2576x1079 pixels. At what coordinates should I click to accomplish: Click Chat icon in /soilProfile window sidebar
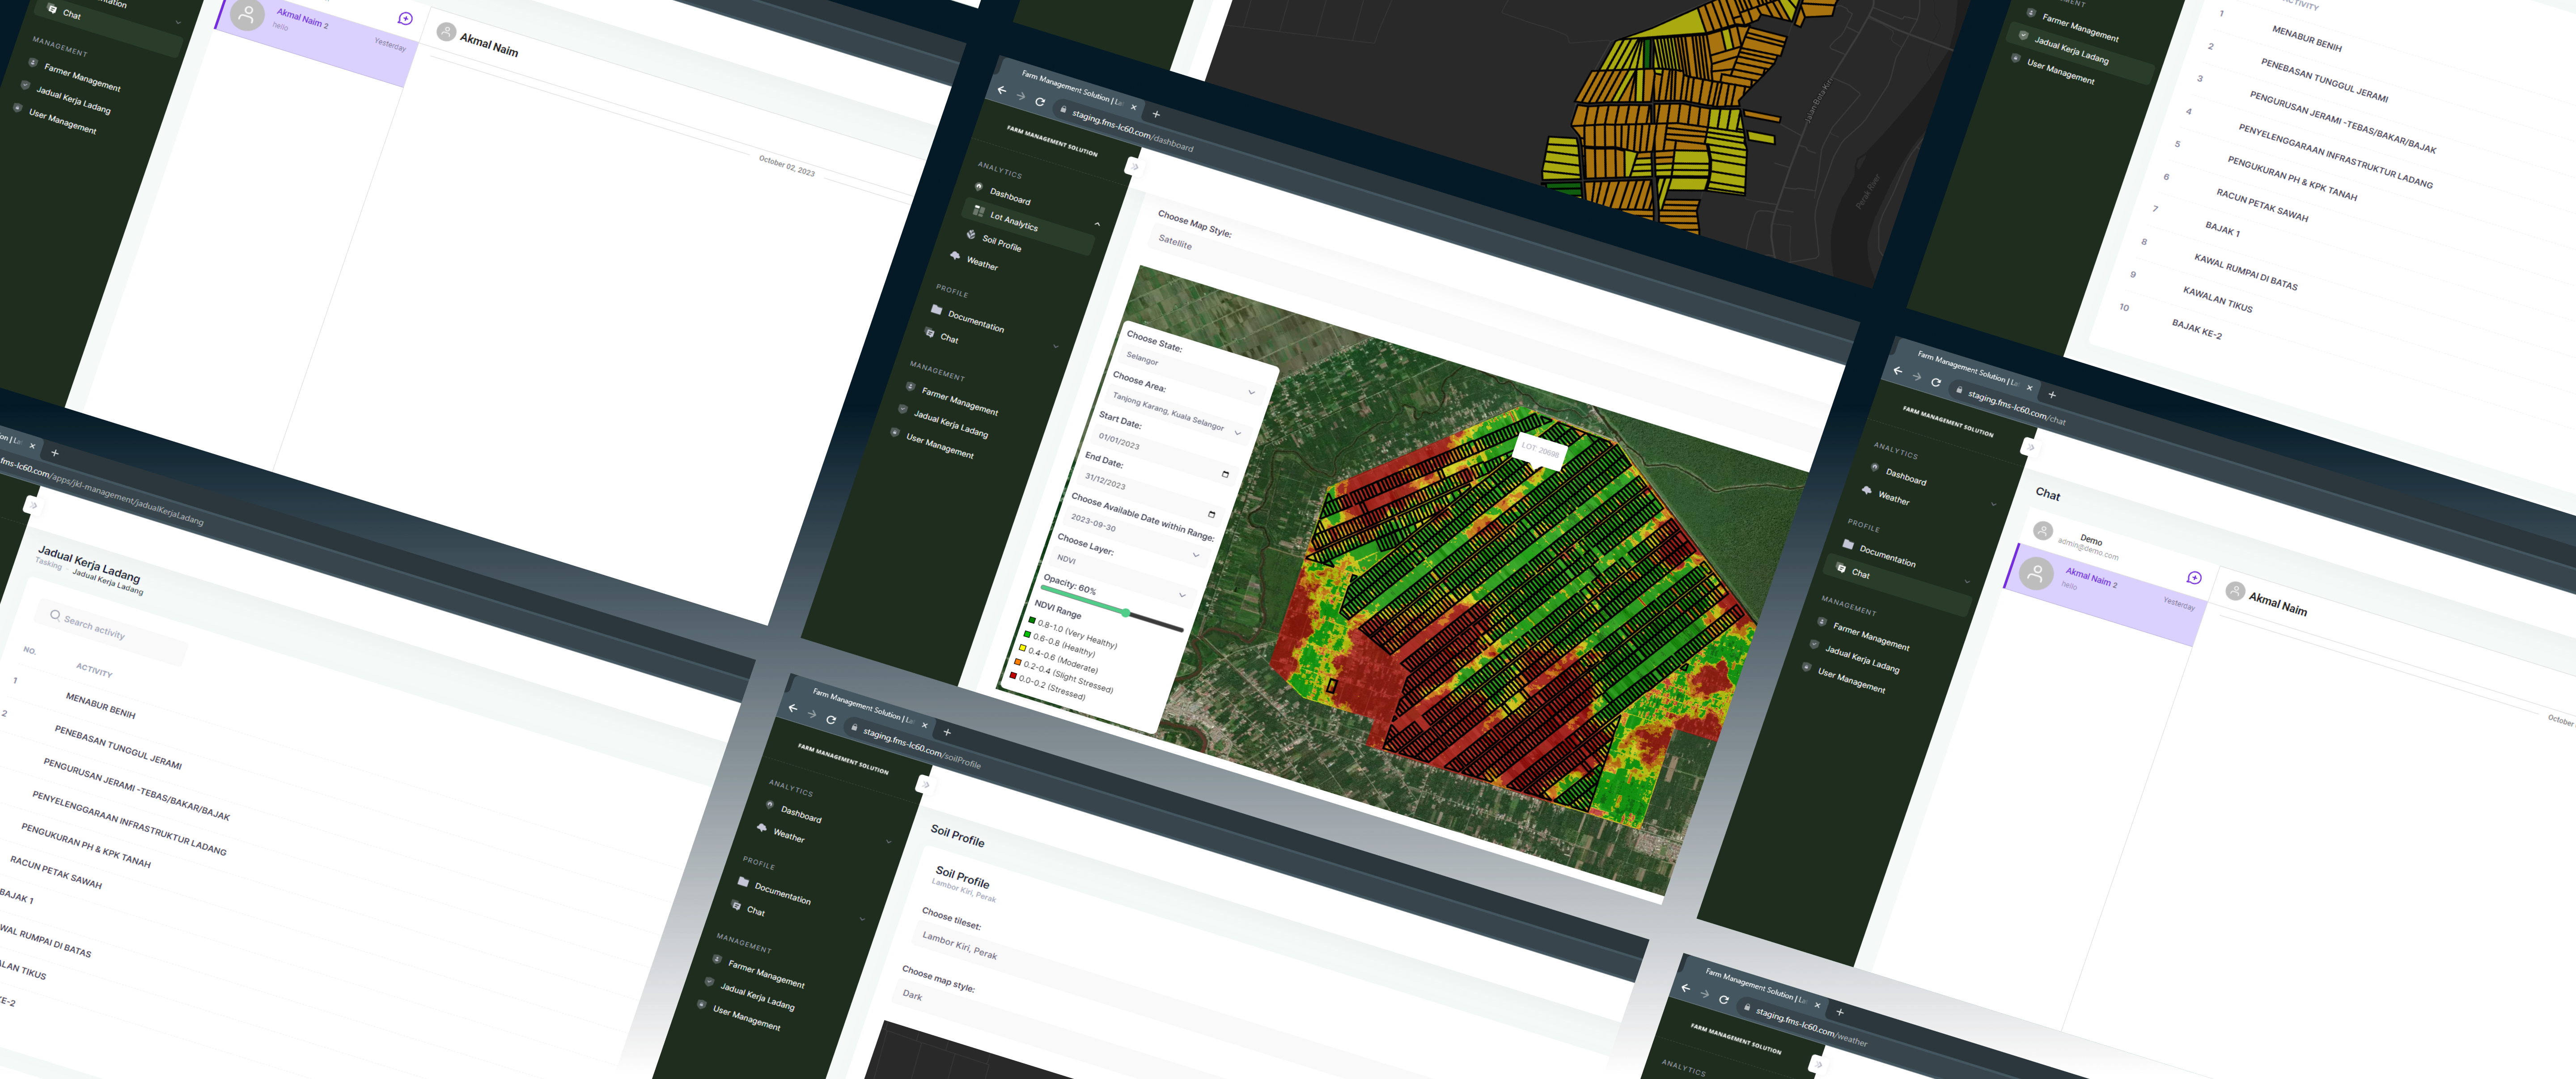click(x=736, y=905)
